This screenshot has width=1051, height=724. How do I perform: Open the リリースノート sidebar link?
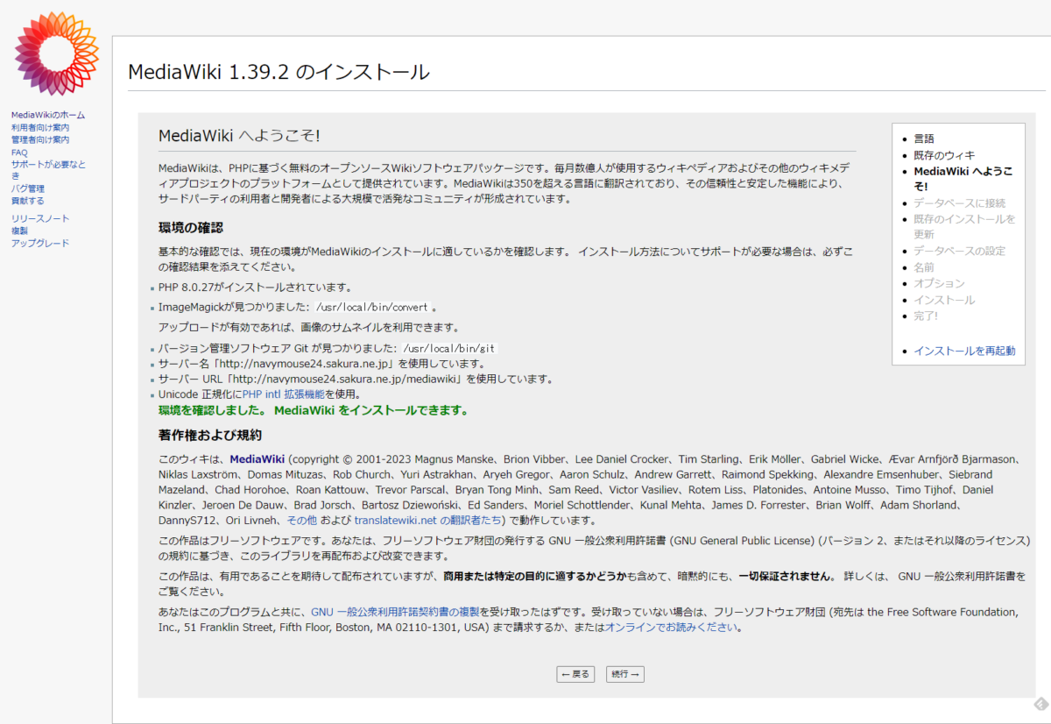39,218
